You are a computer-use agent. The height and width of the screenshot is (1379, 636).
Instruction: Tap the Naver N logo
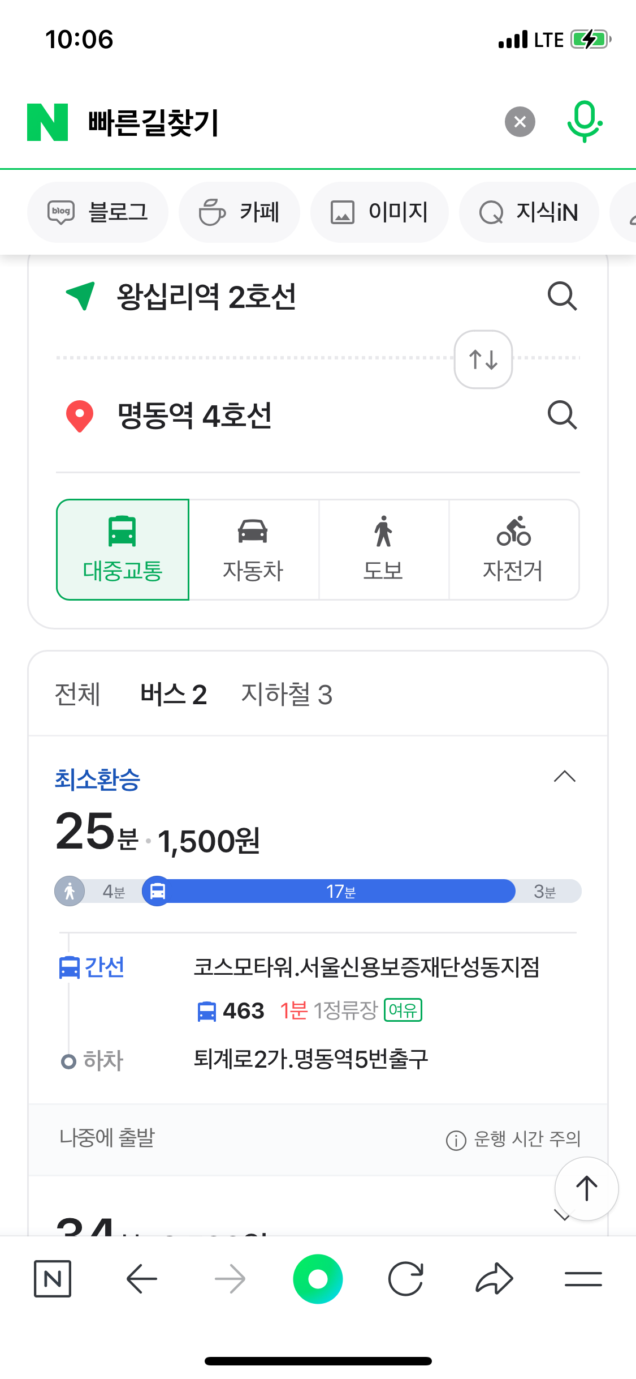(47, 122)
